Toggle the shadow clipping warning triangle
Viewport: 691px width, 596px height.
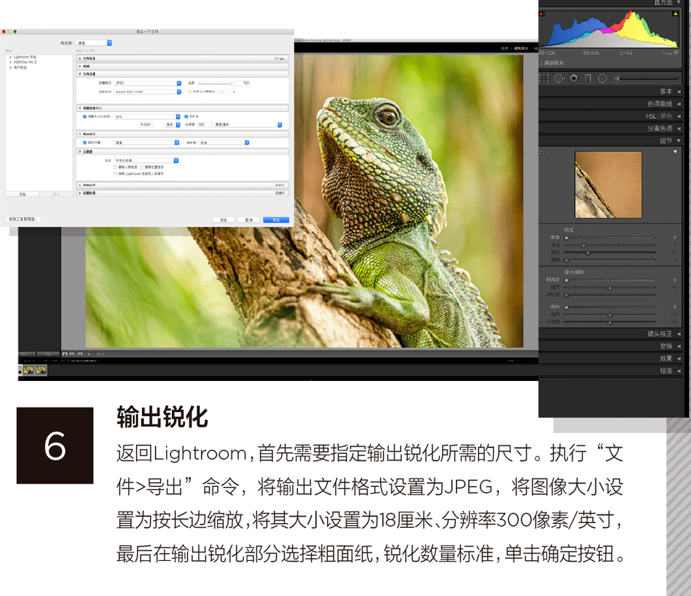coord(541,14)
